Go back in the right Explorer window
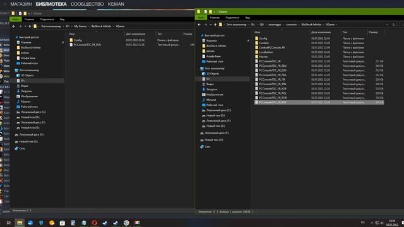Screen dimensions: 404x227 [x=199, y=25]
